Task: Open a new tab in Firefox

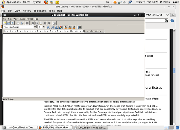Action: [173, 15]
